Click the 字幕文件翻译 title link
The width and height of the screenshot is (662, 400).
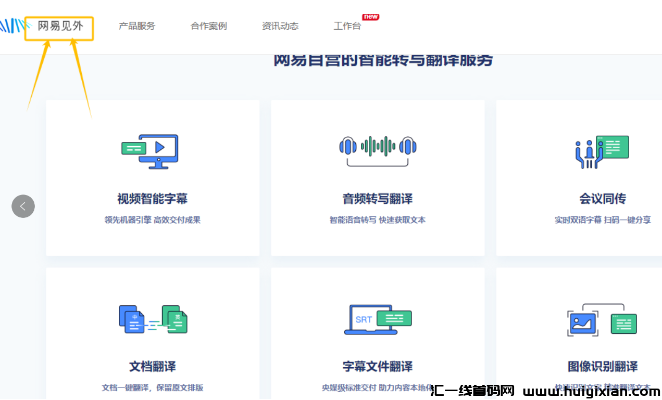378,366
